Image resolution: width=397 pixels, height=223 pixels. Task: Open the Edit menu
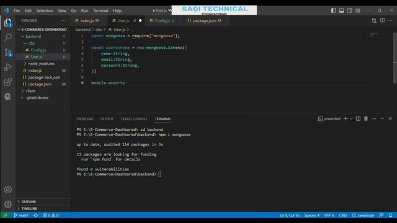(28, 11)
